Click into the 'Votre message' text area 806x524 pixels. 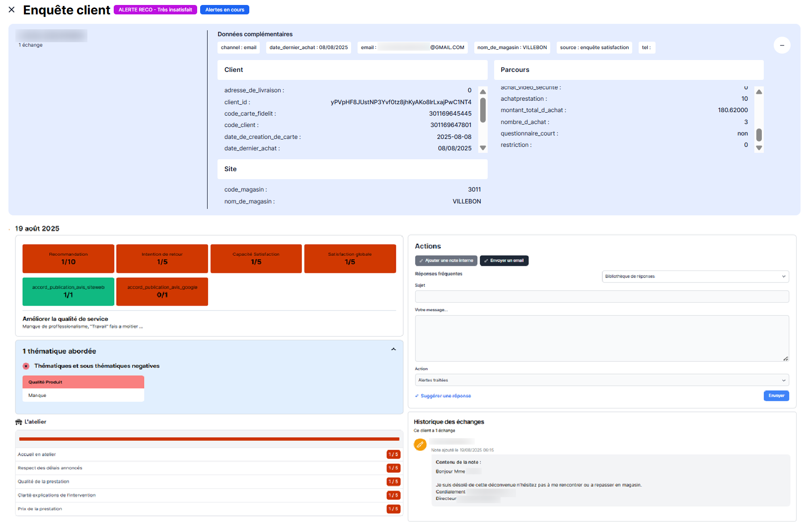[601, 338]
